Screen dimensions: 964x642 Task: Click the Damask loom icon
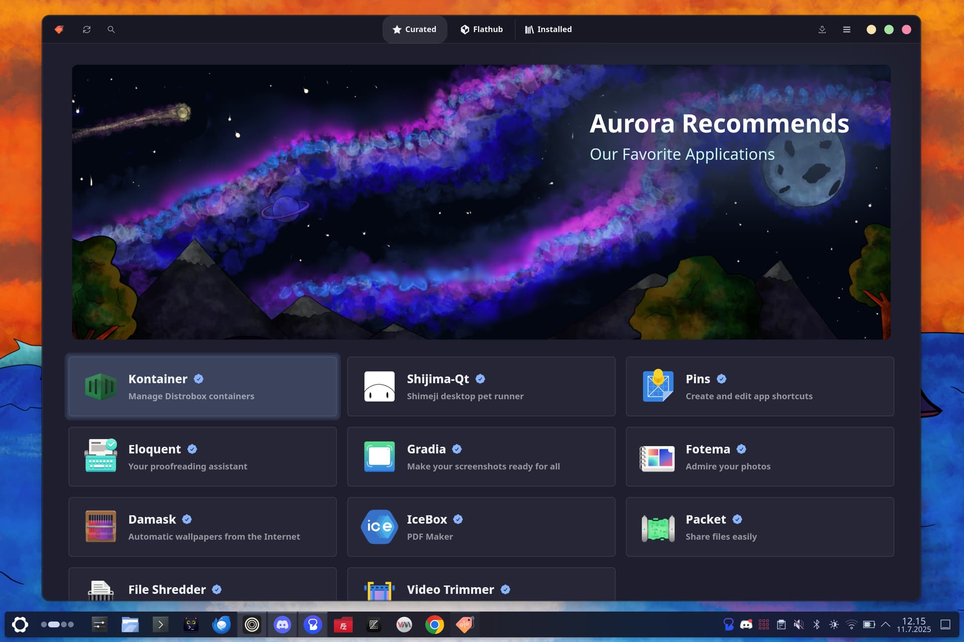pos(100,526)
